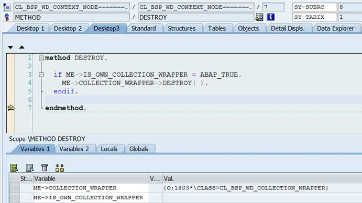Click the 'ME->COLLECTION_WRAPPER->DESTROY( ).' line

(135, 83)
